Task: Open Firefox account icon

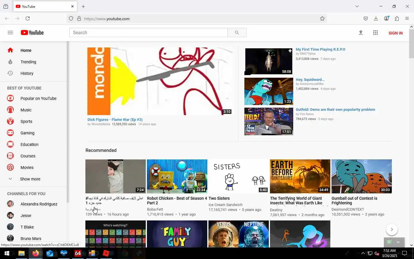Action: click(386, 18)
